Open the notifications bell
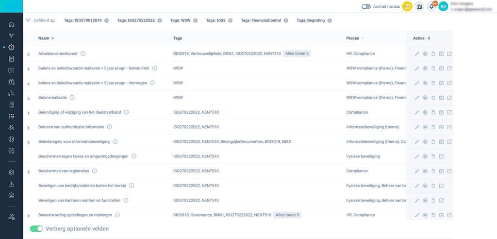 [431, 6]
